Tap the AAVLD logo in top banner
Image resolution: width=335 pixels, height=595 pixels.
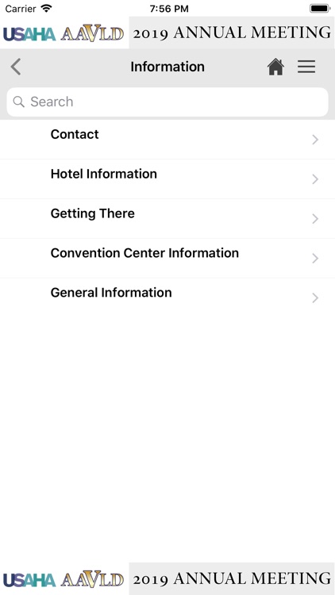point(92,33)
